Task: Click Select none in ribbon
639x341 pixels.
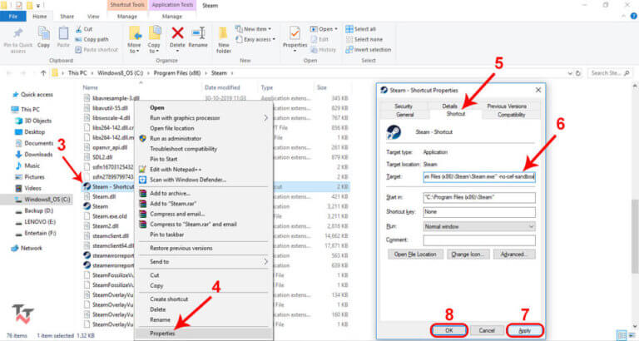Action: [x=364, y=40]
